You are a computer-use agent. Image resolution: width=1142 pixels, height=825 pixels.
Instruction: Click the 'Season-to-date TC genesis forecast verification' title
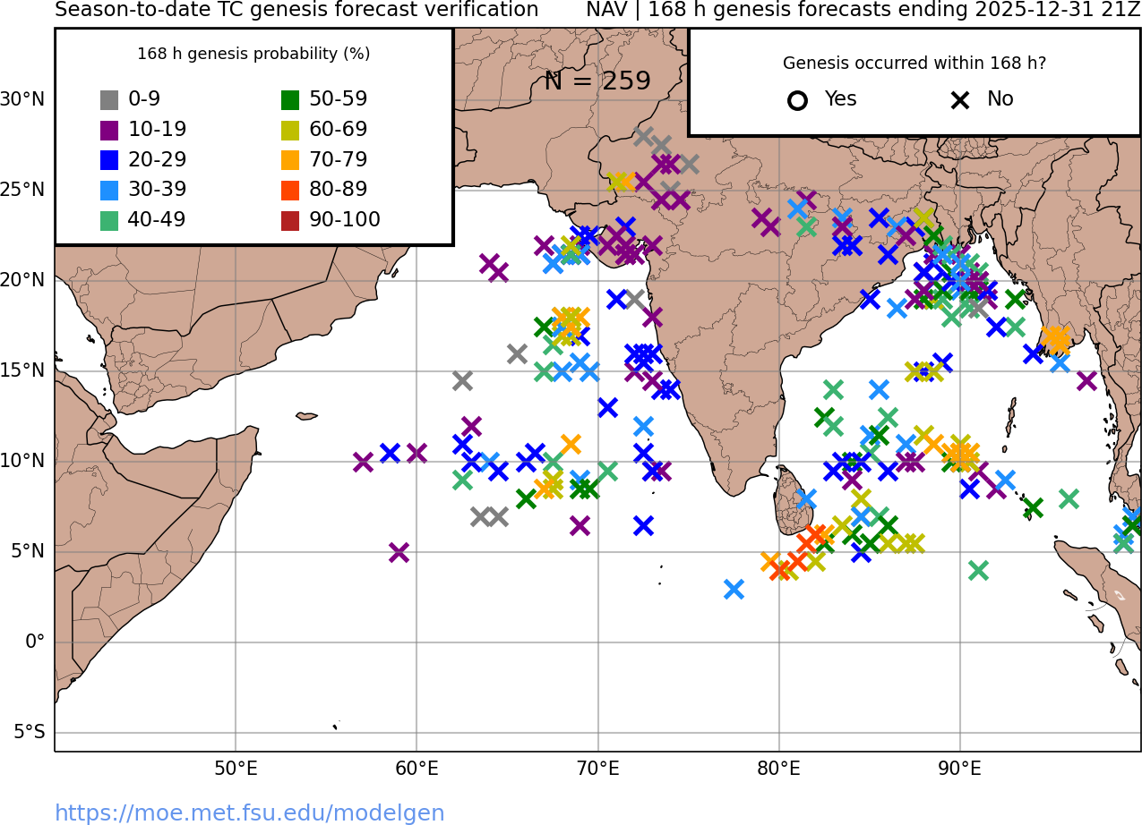[x=296, y=10]
